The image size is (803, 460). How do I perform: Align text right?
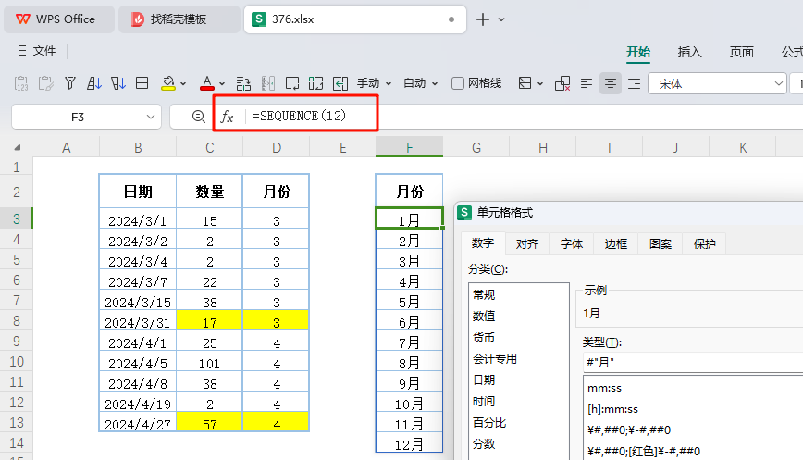pos(634,83)
